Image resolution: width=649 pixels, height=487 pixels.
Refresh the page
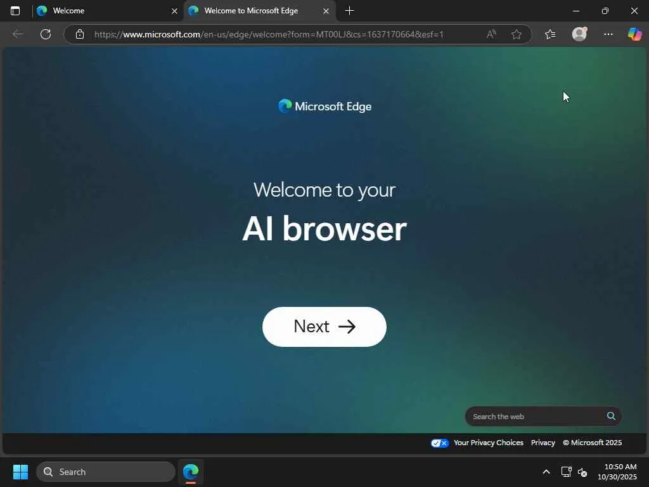[46, 34]
